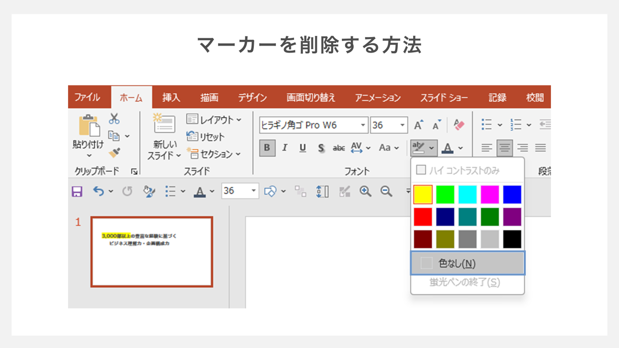Click the Undo arrow
The width and height of the screenshot is (619, 348).
[98, 191]
